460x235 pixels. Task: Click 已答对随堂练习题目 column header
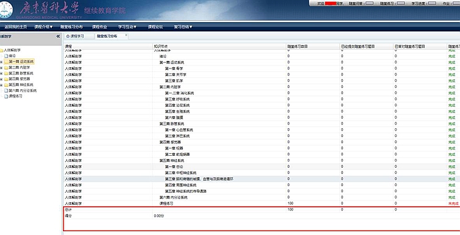420,46
